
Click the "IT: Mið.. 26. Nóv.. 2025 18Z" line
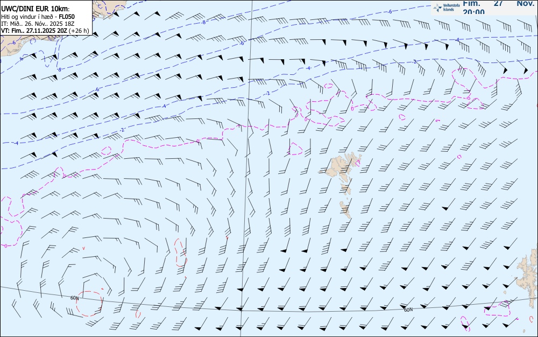point(38,24)
